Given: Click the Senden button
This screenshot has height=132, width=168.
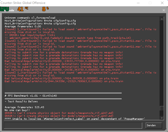Looking at the screenshot, I should [154, 125].
